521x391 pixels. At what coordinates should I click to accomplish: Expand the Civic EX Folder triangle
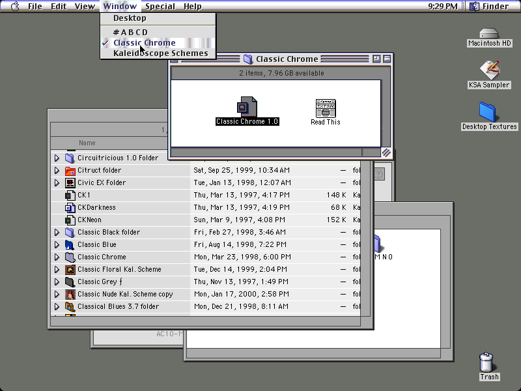pyautogui.click(x=57, y=183)
